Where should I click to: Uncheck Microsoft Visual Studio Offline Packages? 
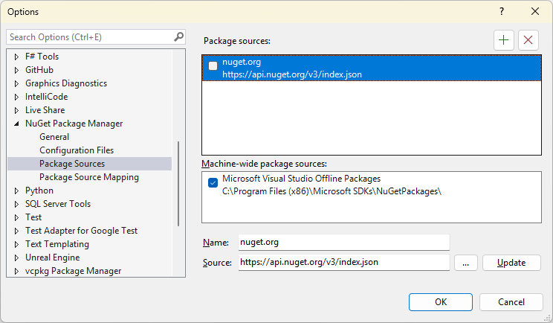pyautogui.click(x=213, y=183)
